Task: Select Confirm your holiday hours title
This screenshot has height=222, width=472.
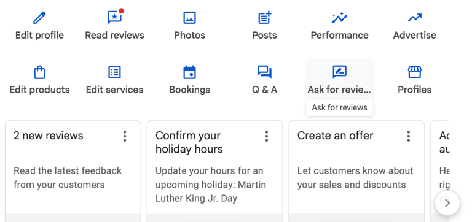Action: click(x=189, y=142)
